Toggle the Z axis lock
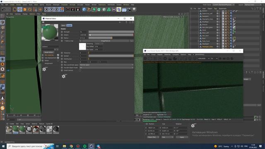Viewport: 265px width, 149px height. click(57, 10)
